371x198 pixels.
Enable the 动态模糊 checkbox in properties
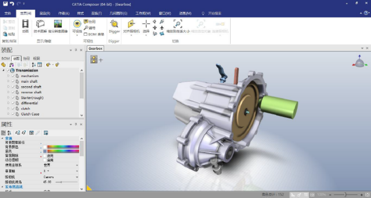click(x=45, y=160)
